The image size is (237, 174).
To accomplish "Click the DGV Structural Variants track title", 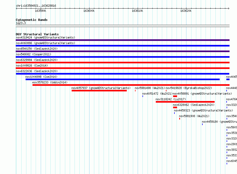I will tap(37, 34).
